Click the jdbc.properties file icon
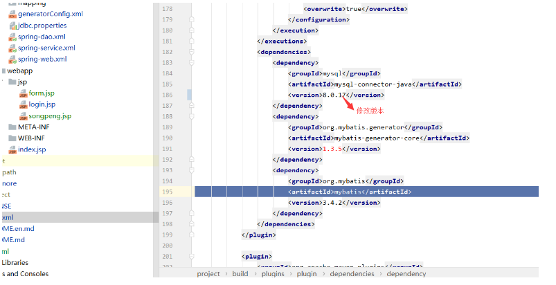 pos(12,26)
